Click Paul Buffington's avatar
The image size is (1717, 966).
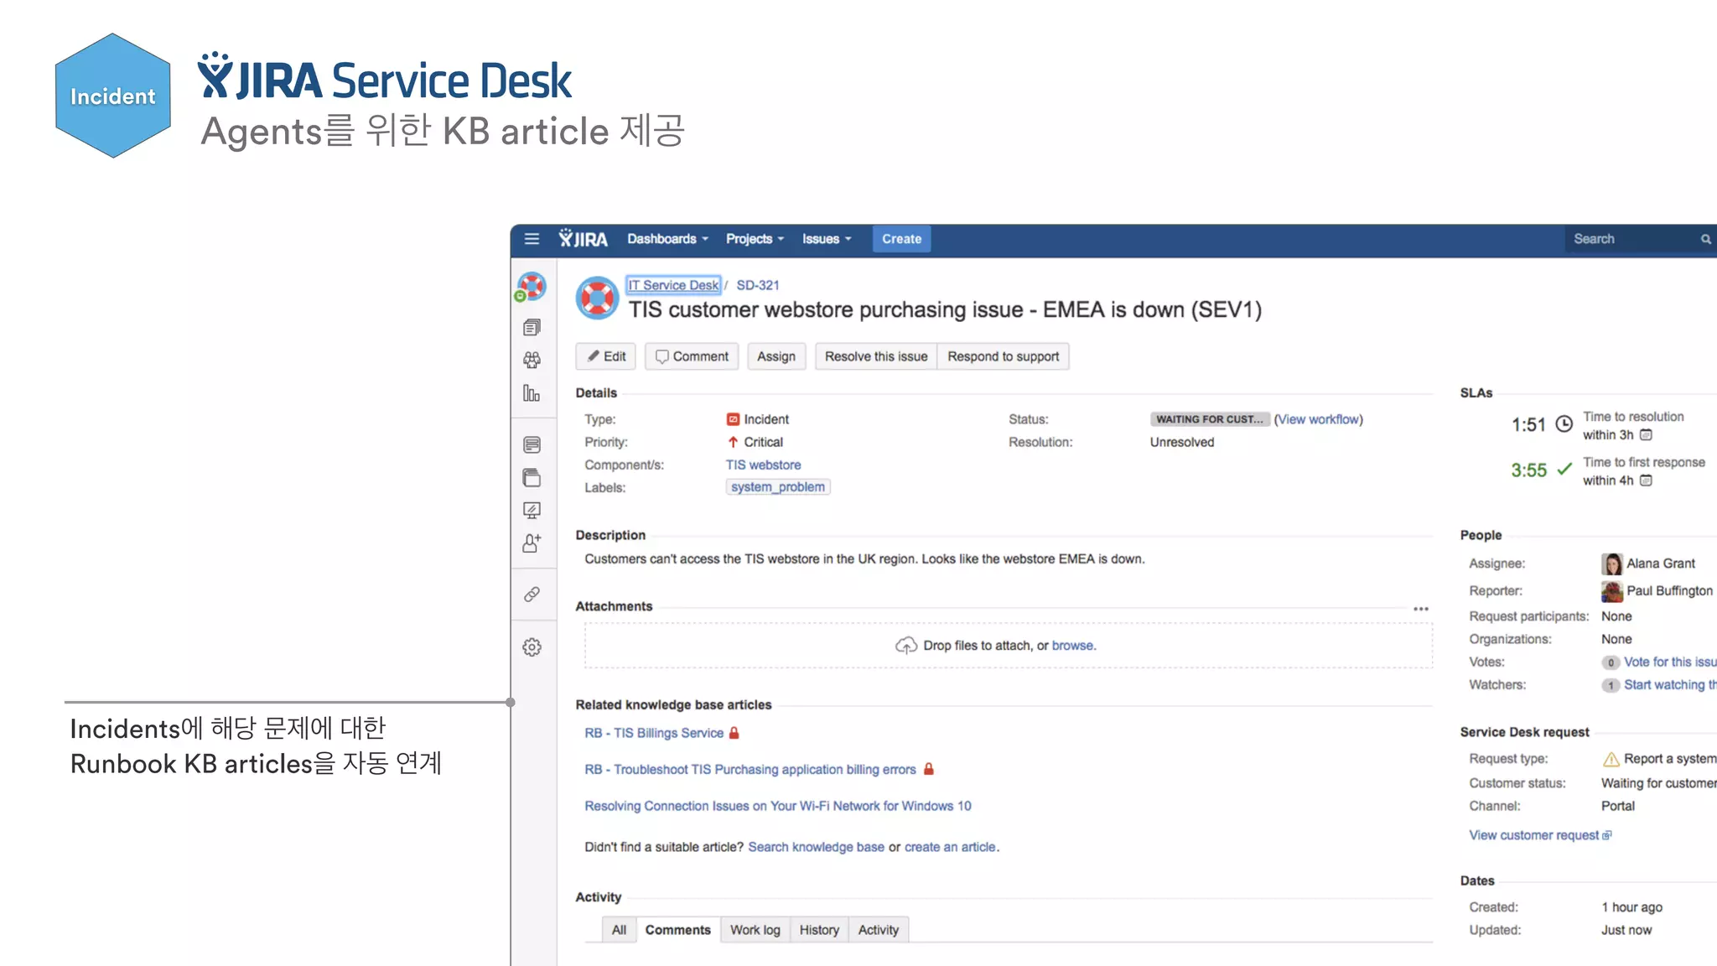(x=1611, y=591)
